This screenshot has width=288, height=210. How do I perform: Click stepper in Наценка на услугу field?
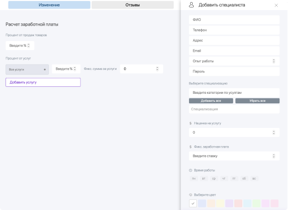point(274,132)
